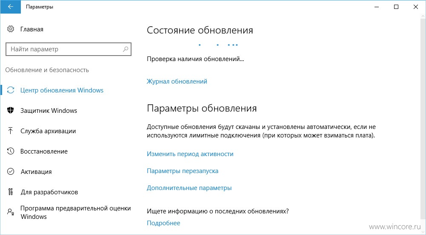The height and width of the screenshot is (235, 426).
Task: Go to Восстановление settings page
Action: [x=44, y=151]
